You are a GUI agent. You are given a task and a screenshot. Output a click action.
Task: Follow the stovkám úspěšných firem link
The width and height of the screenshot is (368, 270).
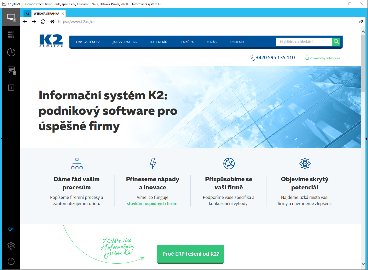[152, 203]
